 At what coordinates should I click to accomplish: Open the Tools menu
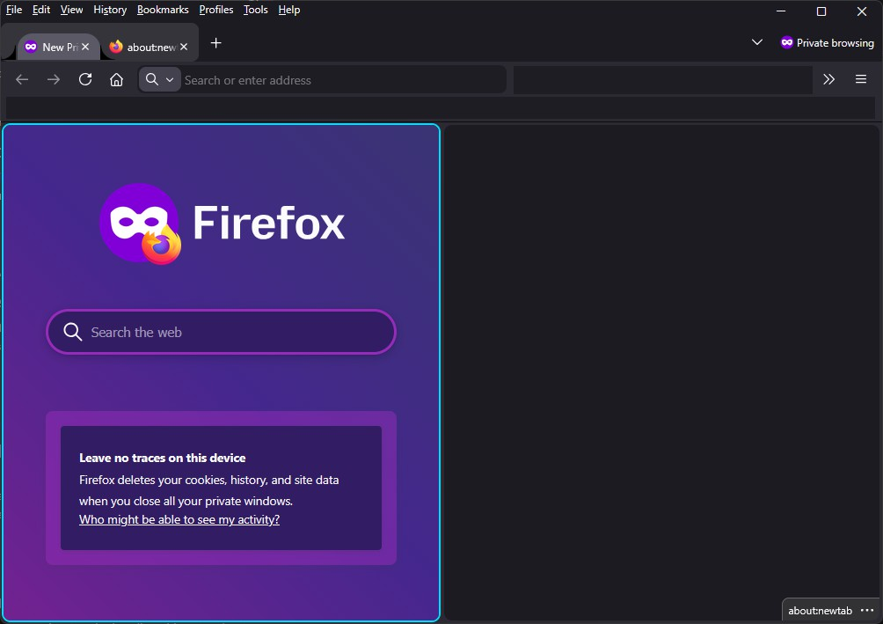point(256,10)
